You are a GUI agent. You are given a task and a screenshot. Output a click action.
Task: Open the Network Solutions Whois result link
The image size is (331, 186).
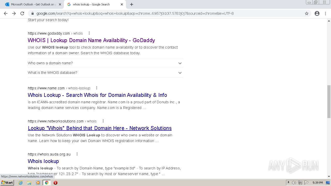100,128
